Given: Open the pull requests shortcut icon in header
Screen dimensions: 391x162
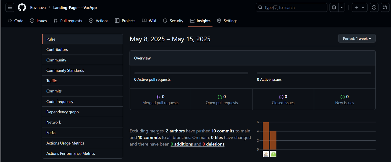Looking at the screenshot, I should (385, 8).
